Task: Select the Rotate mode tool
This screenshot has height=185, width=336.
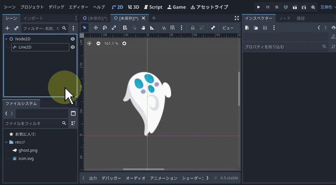Action: coord(105,28)
